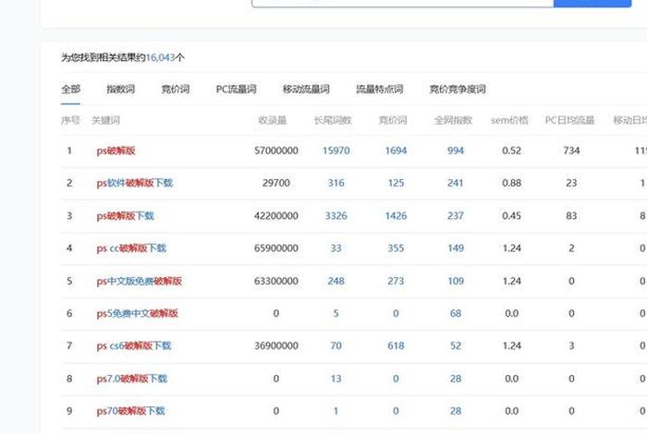647x434 pixels.
Task: Click sem price 0.45
Action: pos(512,216)
